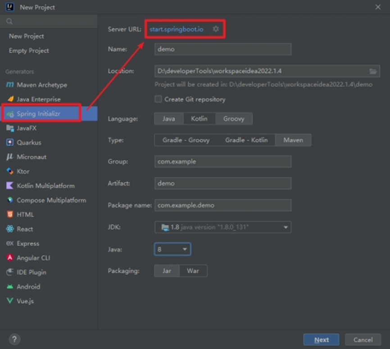Click the Compose Multiplatform icon
Viewport: 390px width, 349px height.
(x=10, y=200)
